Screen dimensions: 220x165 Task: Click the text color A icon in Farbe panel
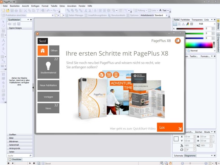point(183,24)
